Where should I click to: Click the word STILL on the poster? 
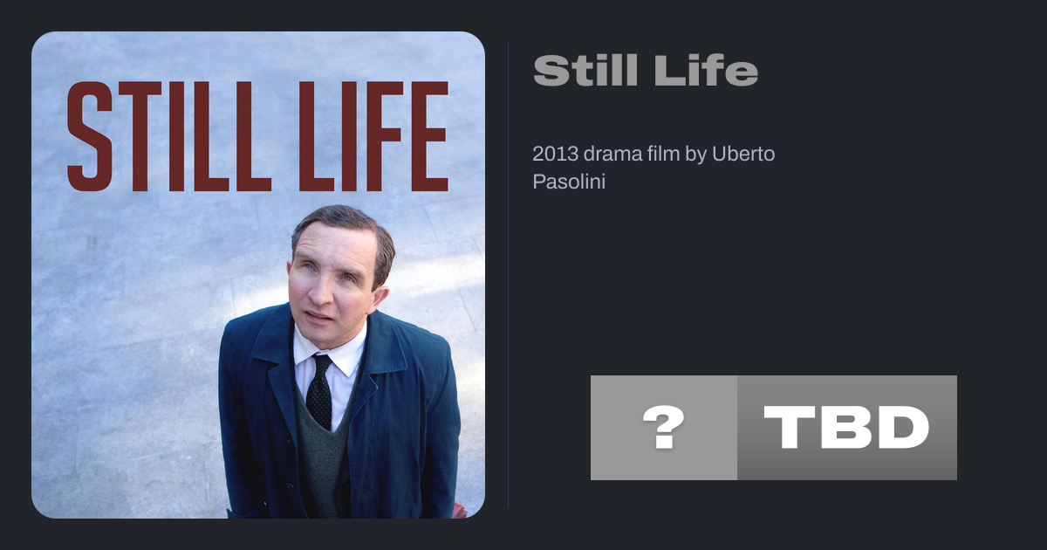click(168, 135)
